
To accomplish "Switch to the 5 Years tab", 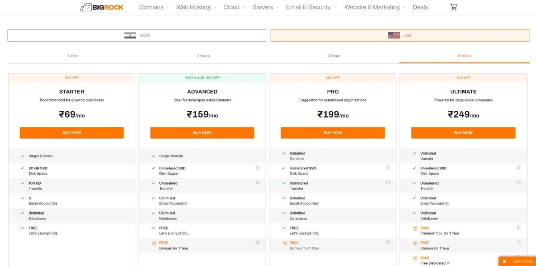I will click(x=465, y=56).
